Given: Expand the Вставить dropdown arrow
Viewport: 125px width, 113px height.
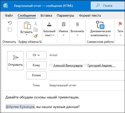Looking at the screenshot, I should [27, 35].
